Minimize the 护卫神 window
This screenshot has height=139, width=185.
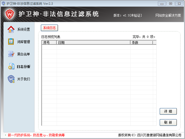coord(162,4)
